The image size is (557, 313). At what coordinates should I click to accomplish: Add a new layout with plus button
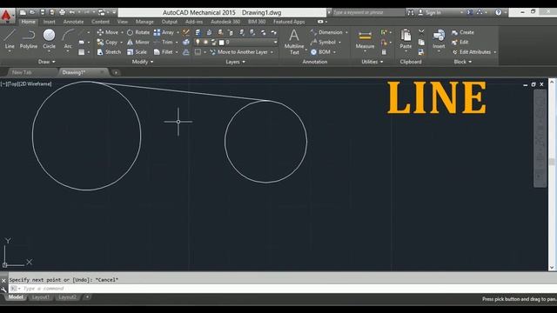click(87, 296)
